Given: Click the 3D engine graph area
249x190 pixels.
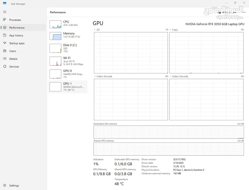Looking at the screenshot, I should pos(131,53).
